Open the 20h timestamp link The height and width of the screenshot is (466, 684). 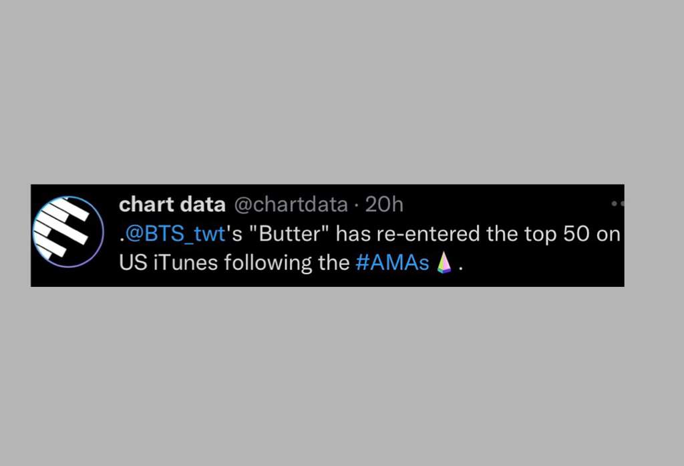384,205
